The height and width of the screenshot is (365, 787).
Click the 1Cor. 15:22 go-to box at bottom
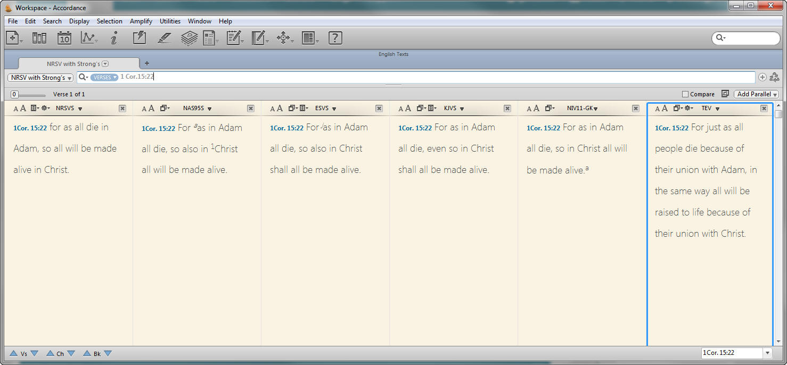(x=732, y=353)
